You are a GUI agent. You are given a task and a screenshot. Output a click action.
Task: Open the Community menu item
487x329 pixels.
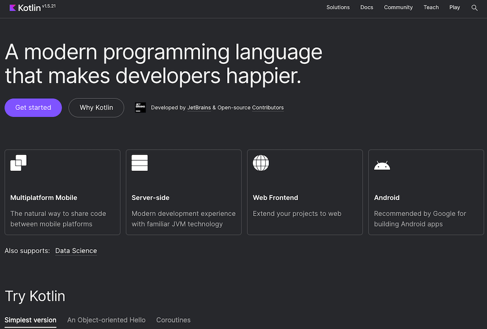click(398, 7)
